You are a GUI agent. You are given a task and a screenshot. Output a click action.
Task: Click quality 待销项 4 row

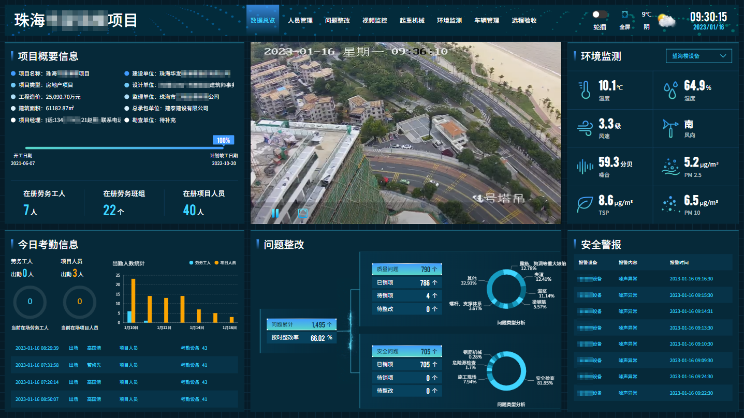point(407,295)
